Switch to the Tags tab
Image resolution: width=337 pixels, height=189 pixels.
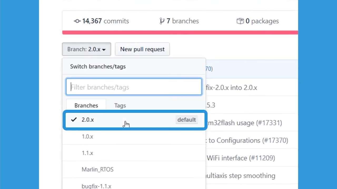tap(120, 105)
